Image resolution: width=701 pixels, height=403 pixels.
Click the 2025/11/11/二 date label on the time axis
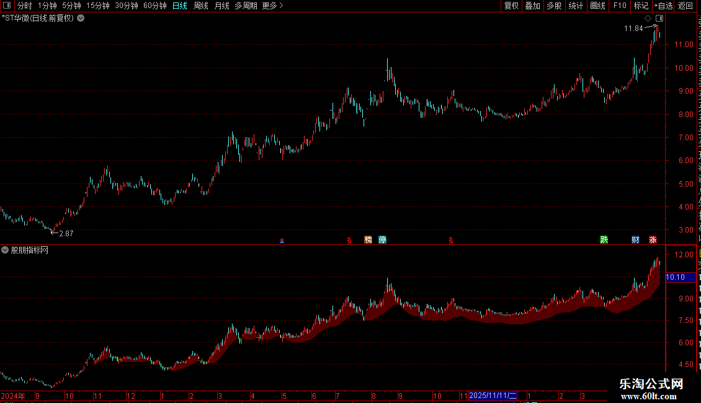pos(493,396)
